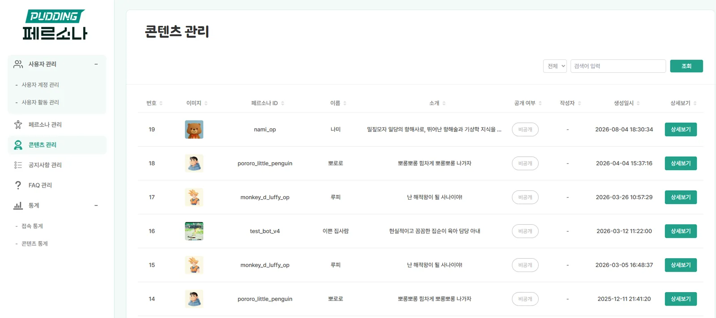Viewport: 716px width, 318px height.
Task: Click the 공지사항 관리 list icon
Action: point(18,165)
